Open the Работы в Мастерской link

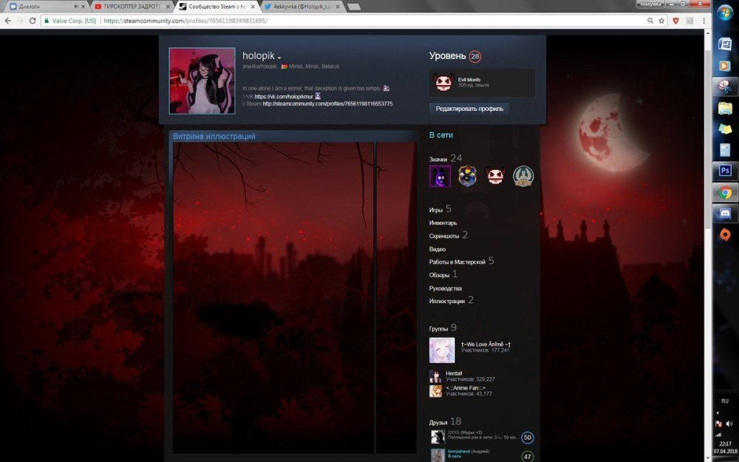[x=457, y=262]
